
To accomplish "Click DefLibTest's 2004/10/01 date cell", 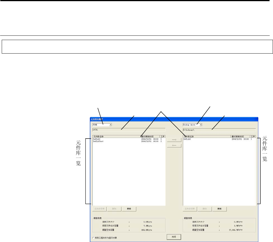I will point(146,141).
